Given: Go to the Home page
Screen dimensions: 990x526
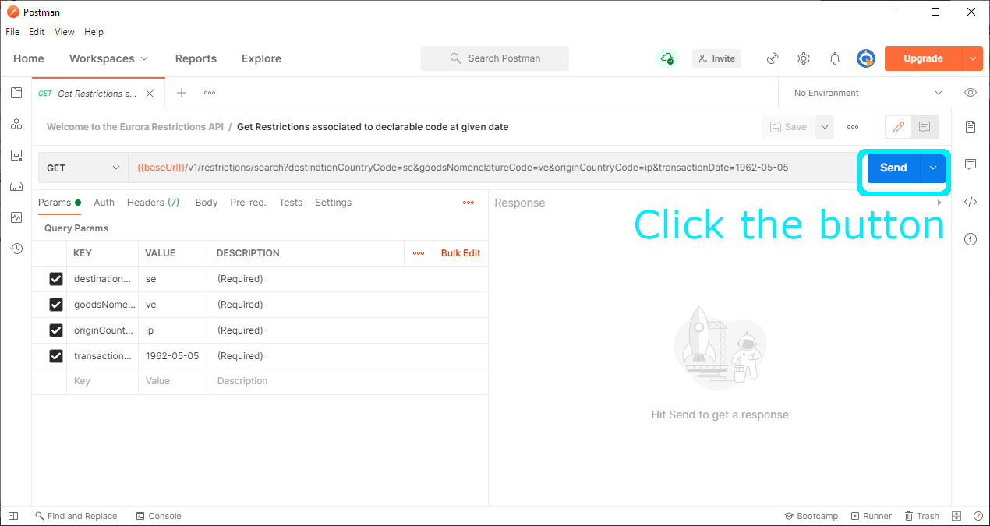Looking at the screenshot, I should point(29,58).
